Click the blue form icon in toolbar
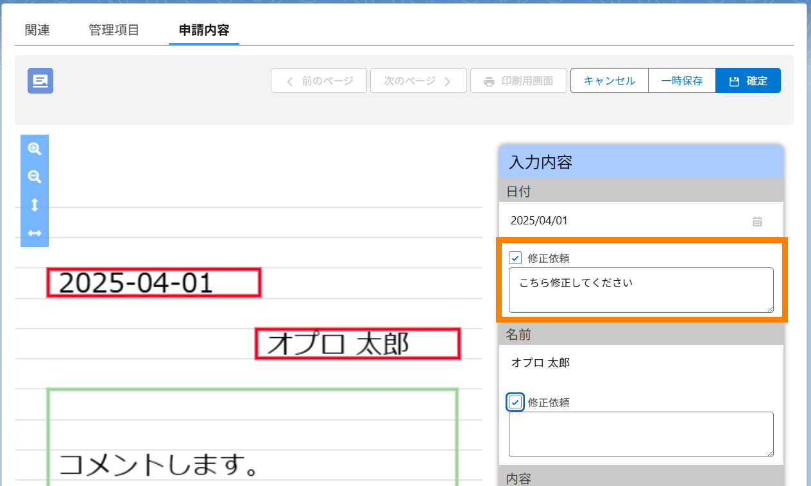Screen dimensions: 811x486 [x=40, y=81]
